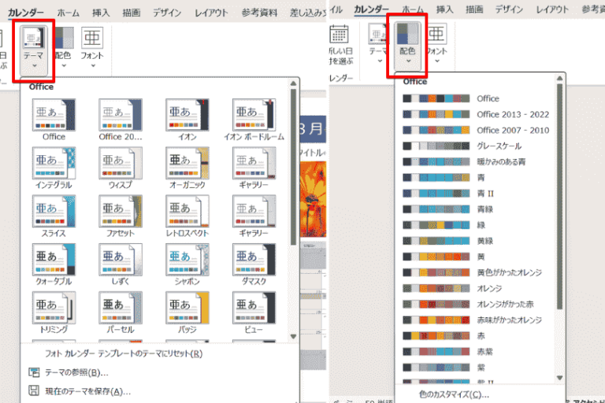Apply the イオン theme
Viewport: 605px width, 403px height.
click(x=187, y=115)
